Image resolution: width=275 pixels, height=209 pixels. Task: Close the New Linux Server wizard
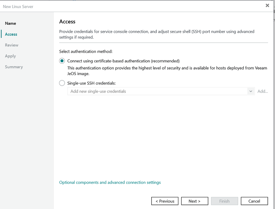(267, 6)
